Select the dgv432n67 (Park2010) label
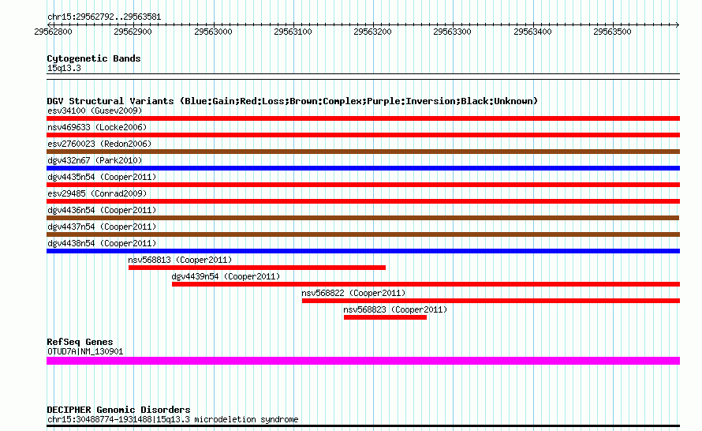702x431 pixels. [x=95, y=160]
